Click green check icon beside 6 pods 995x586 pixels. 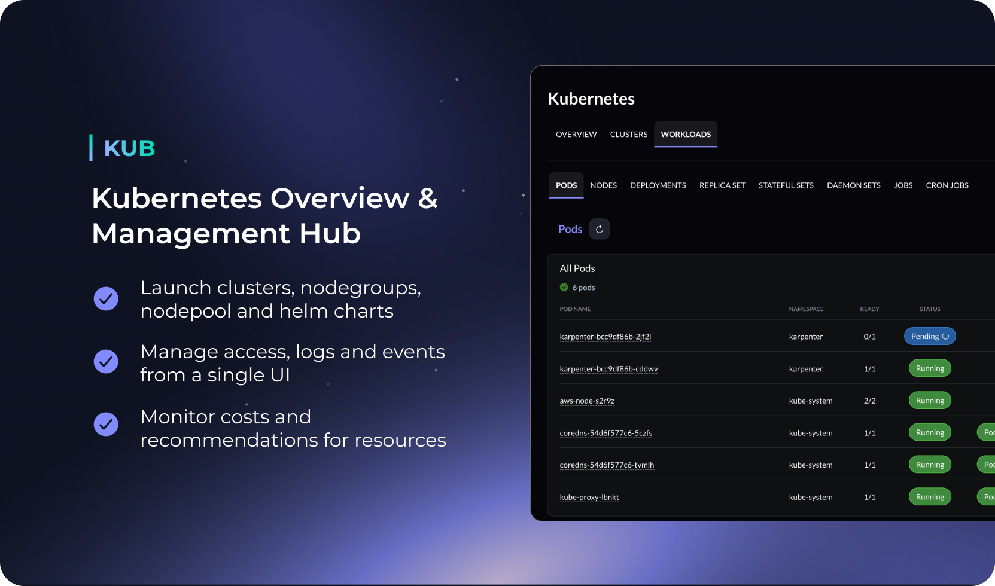point(564,288)
